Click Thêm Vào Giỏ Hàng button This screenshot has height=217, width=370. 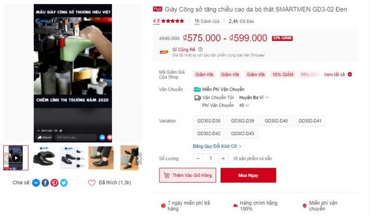pos(188,175)
